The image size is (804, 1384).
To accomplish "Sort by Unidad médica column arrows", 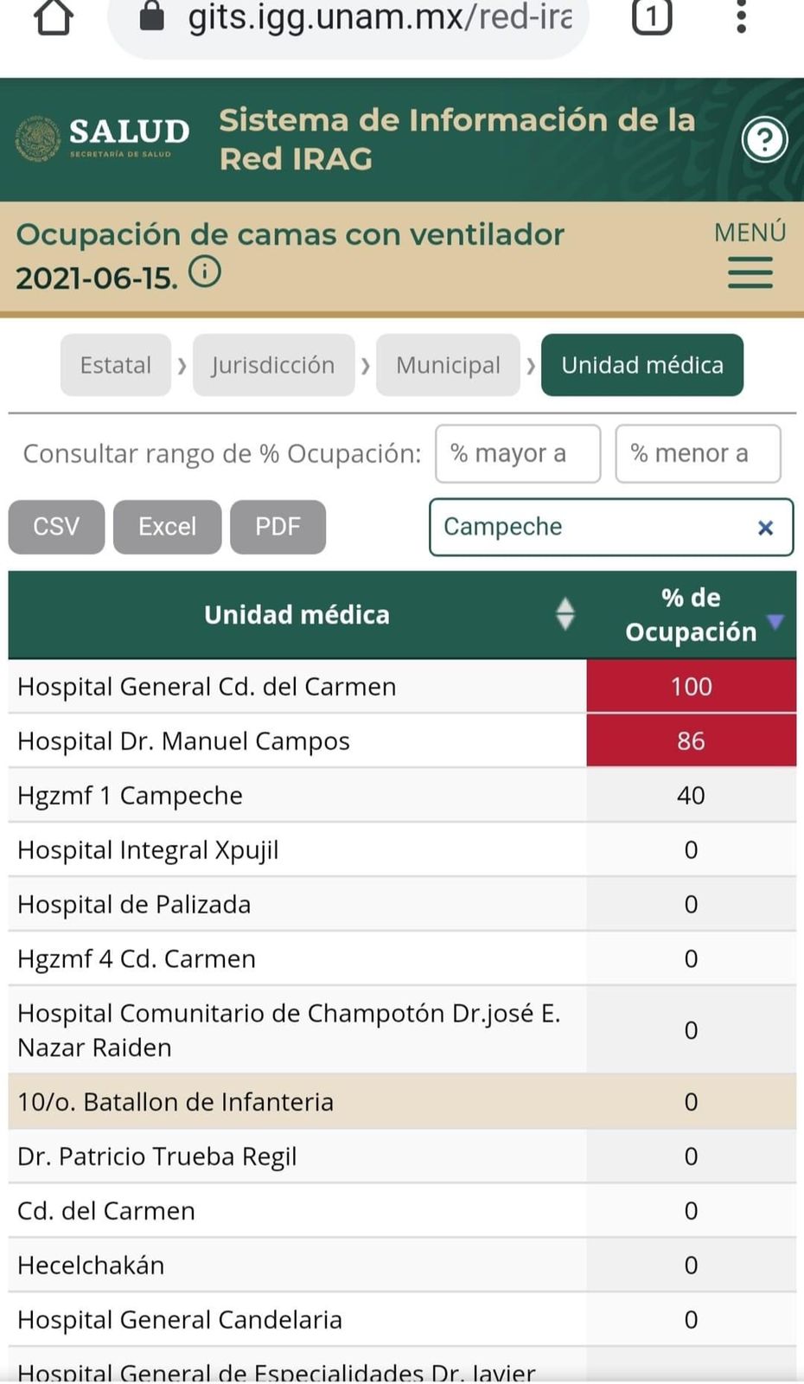I will (565, 614).
